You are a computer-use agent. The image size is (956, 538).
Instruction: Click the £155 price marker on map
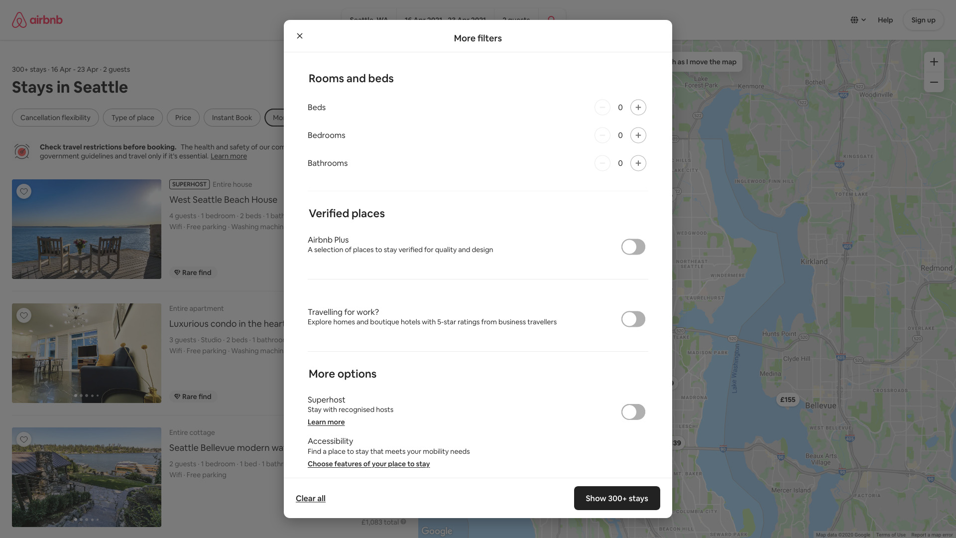tap(787, 400)
